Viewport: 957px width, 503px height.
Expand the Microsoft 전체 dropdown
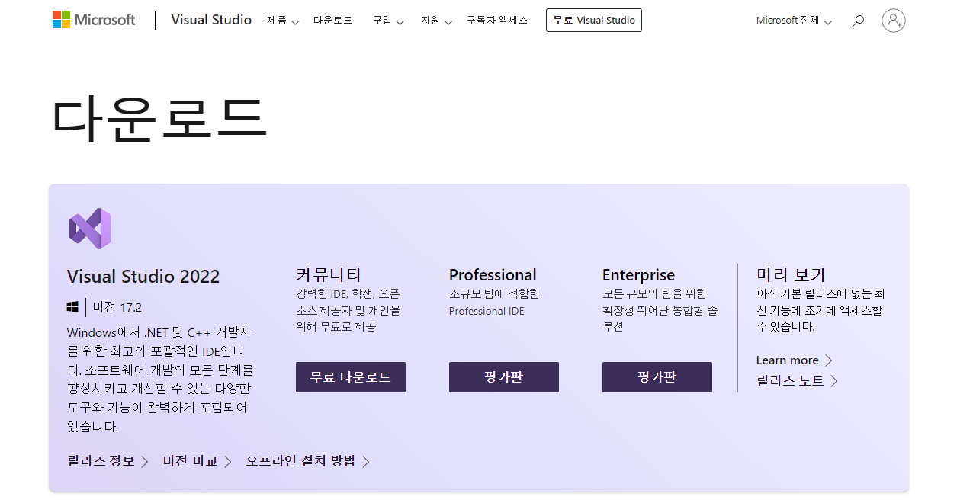point(794,21)
